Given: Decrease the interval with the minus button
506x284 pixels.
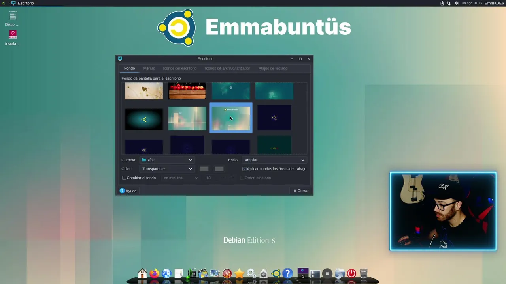Looking at the screenshot, I should pos(223,178).
